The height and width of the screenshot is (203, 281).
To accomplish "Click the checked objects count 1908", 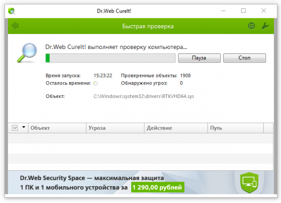I will (x=185, y=76).
